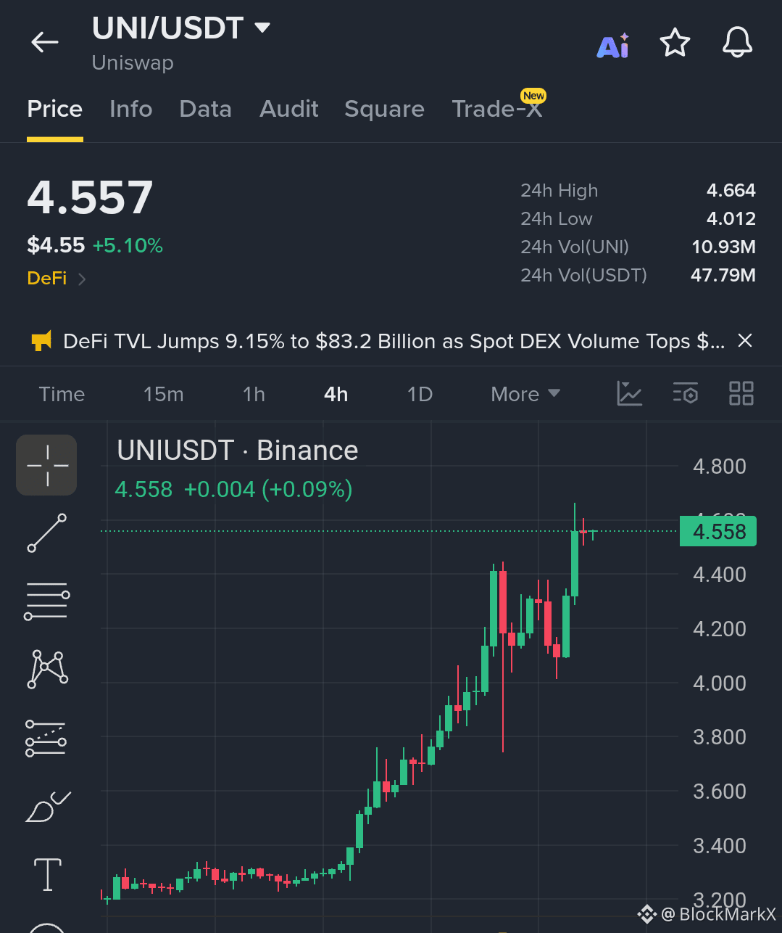
Task: Select the projection forecasting tool
Action: coord(46,738)
